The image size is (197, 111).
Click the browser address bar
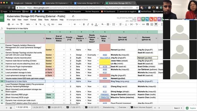77,8
